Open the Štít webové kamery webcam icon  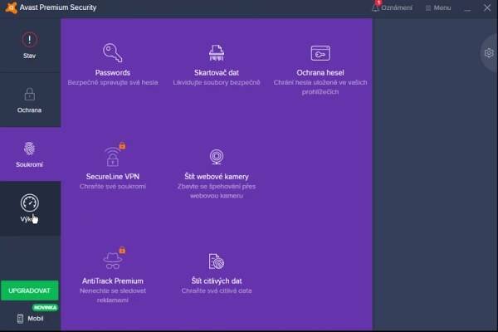pyautogui.click(x=217, y=157)
